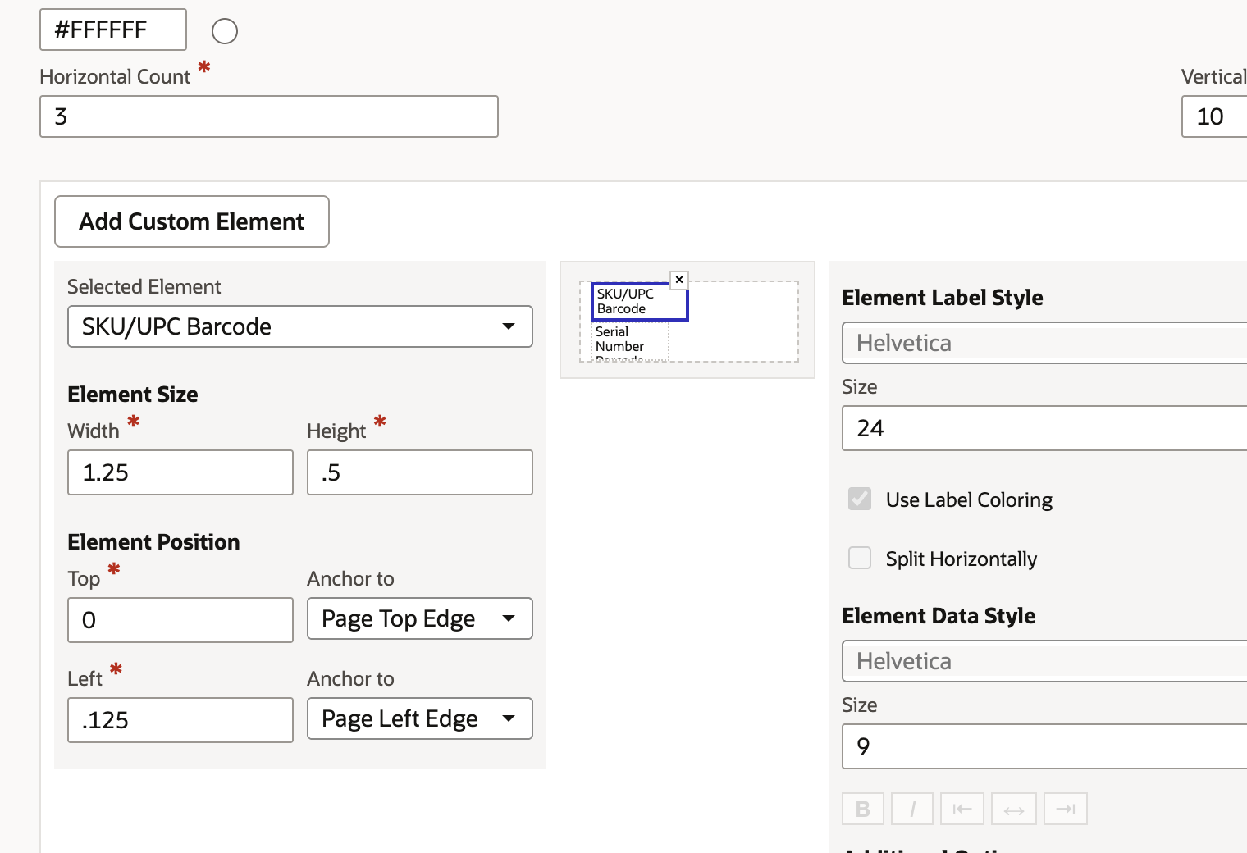Enable Use Label Coloring checkbox
The image size is (1247, 853).
[860, 499]
